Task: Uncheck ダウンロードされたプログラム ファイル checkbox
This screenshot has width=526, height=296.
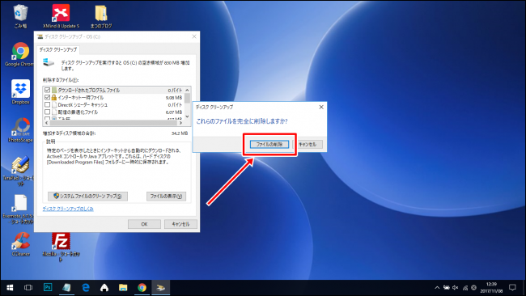Action: pos(47,90)
